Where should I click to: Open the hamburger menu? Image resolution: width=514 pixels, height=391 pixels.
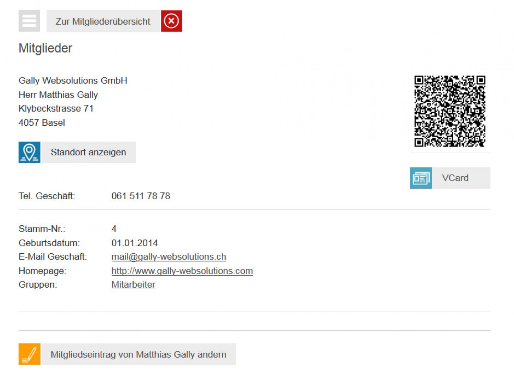click(x=29, y=21)
